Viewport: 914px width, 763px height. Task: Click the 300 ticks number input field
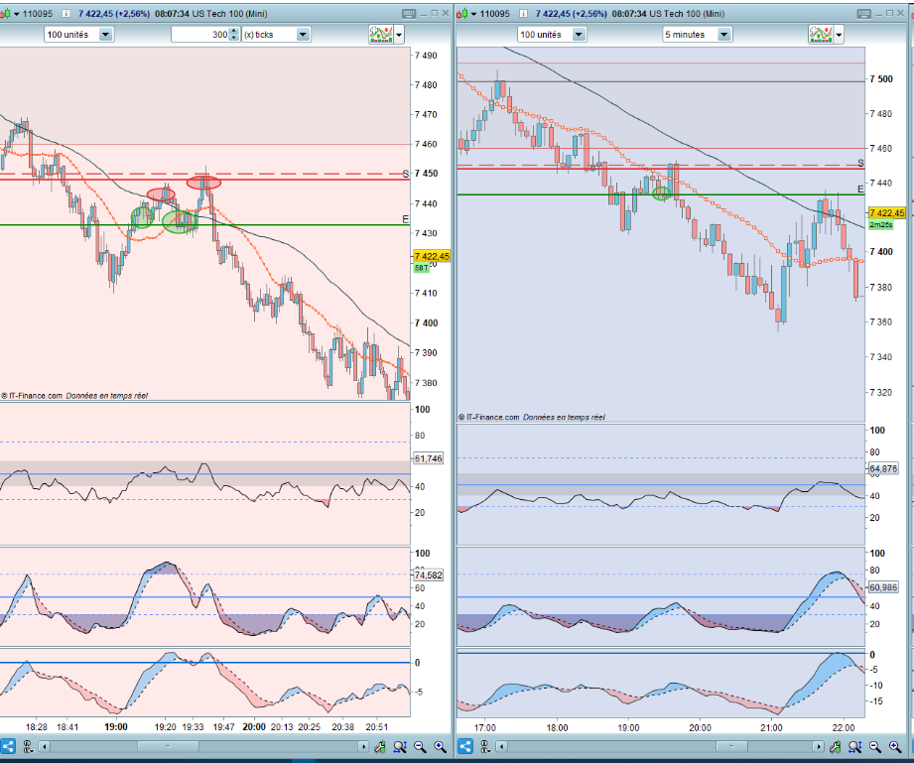click(x=200, y=35)
